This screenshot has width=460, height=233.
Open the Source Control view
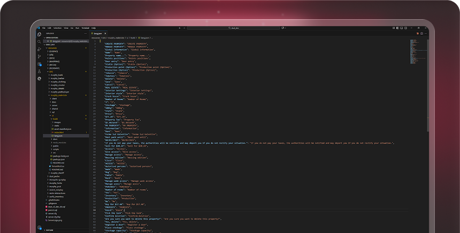point(39,56)
